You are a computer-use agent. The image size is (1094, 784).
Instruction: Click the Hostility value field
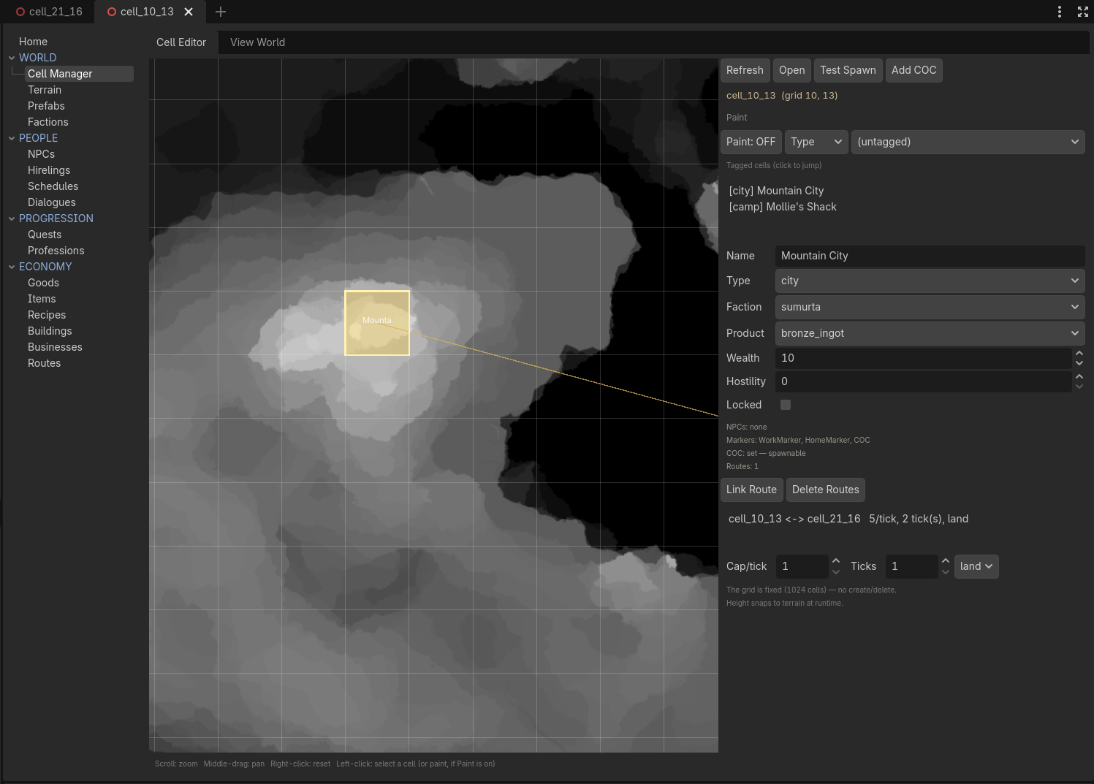point(923,381)
